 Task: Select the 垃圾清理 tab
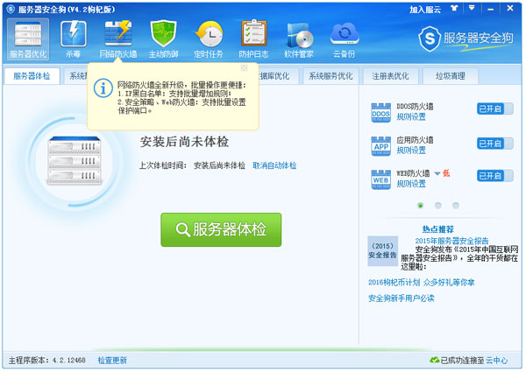click(451, 76)
